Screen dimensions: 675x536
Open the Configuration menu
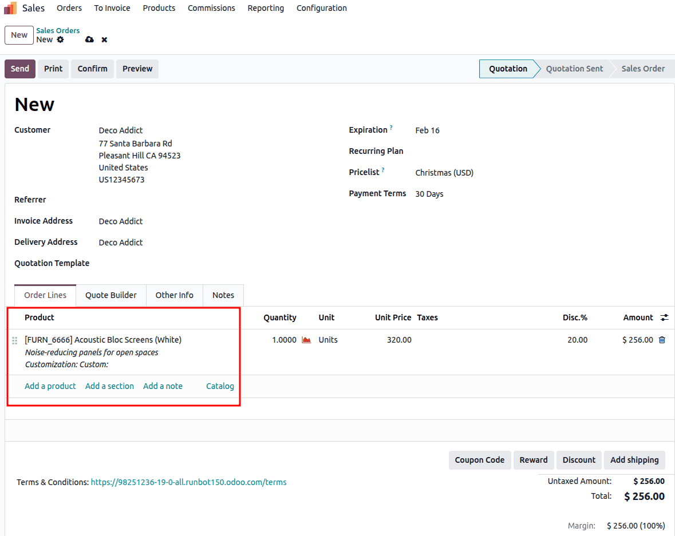tap(321, 7)
